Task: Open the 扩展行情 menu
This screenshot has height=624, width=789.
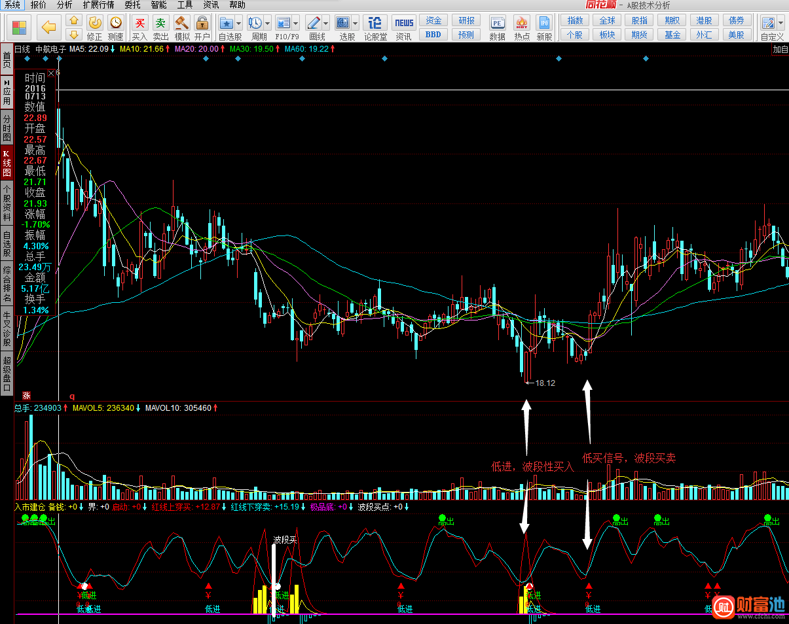Action: (x=98, y=5)
